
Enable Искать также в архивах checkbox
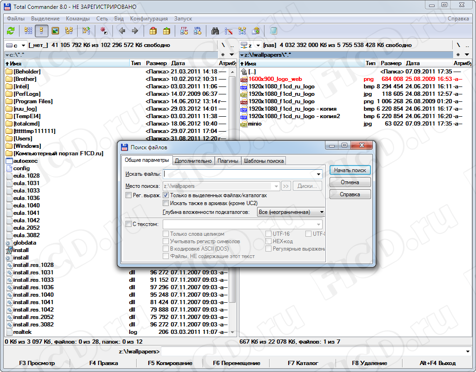[x=166, y=203]
